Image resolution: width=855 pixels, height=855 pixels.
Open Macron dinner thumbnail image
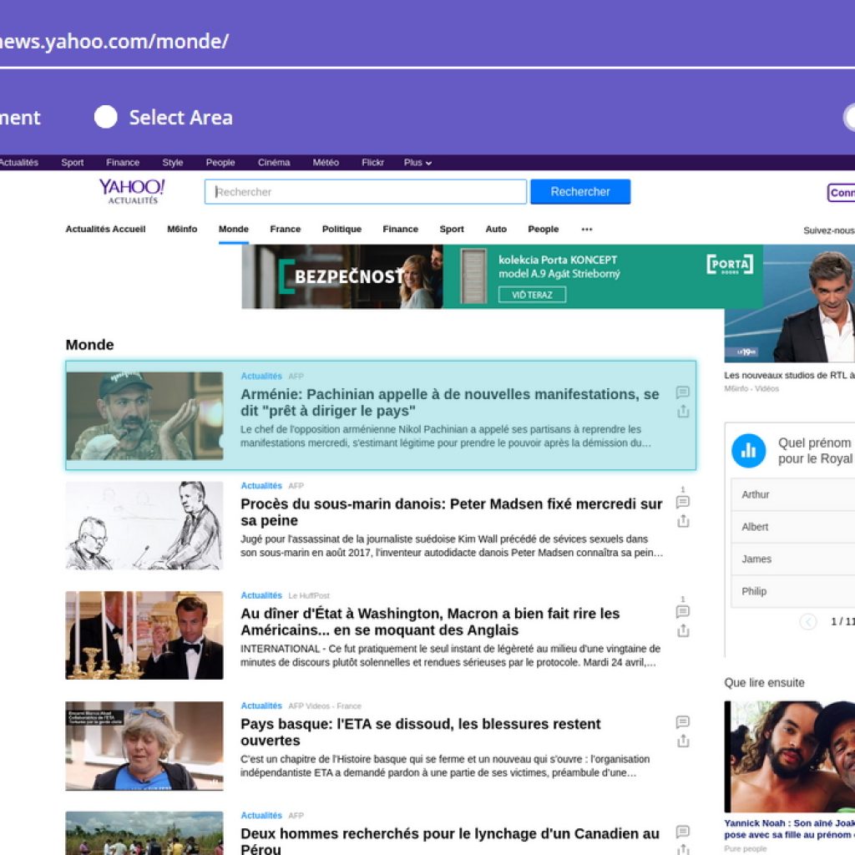click(144, 635)
